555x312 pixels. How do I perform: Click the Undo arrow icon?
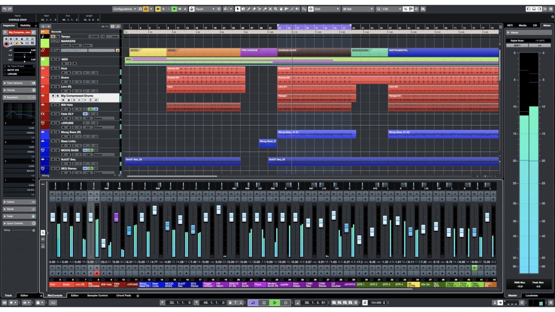pos(4,9)
